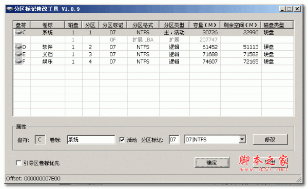Click the 剩余空间(M) column header
Viewport: 308px width, 189px height.
point(240,25)
